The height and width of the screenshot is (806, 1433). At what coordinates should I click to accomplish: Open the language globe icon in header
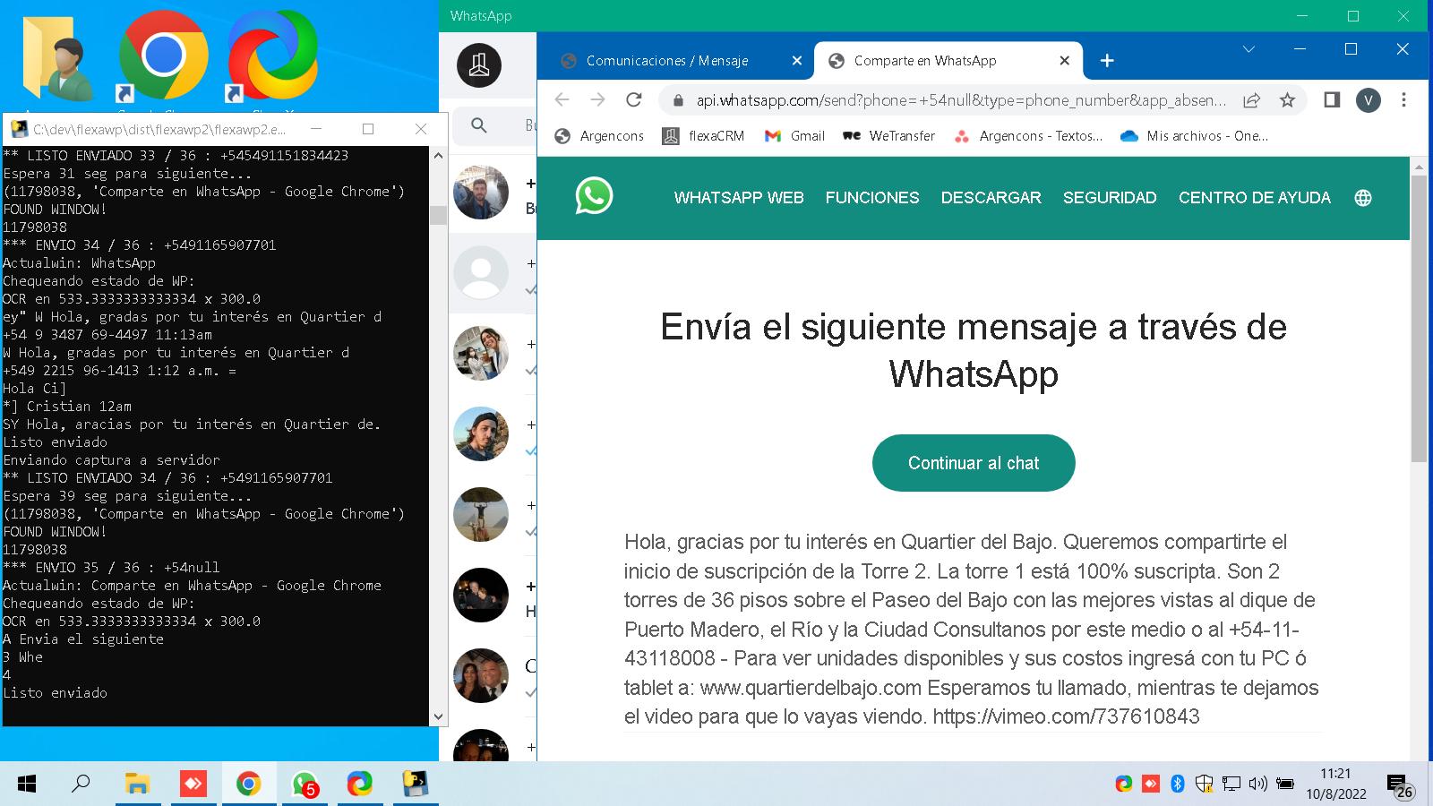[1363, 198]
